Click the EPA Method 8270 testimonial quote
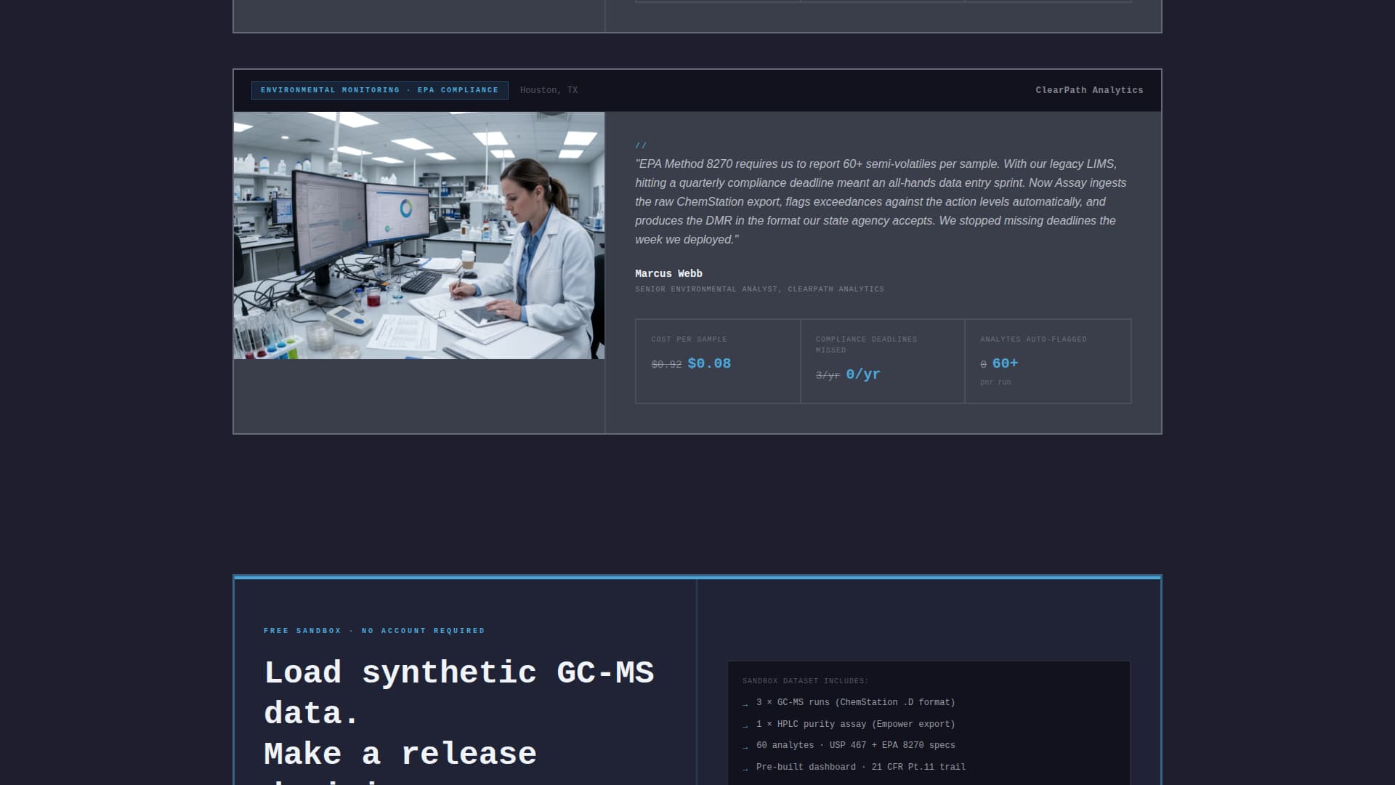The height and width of the screenshot is (785, 1395). (881, 202)
